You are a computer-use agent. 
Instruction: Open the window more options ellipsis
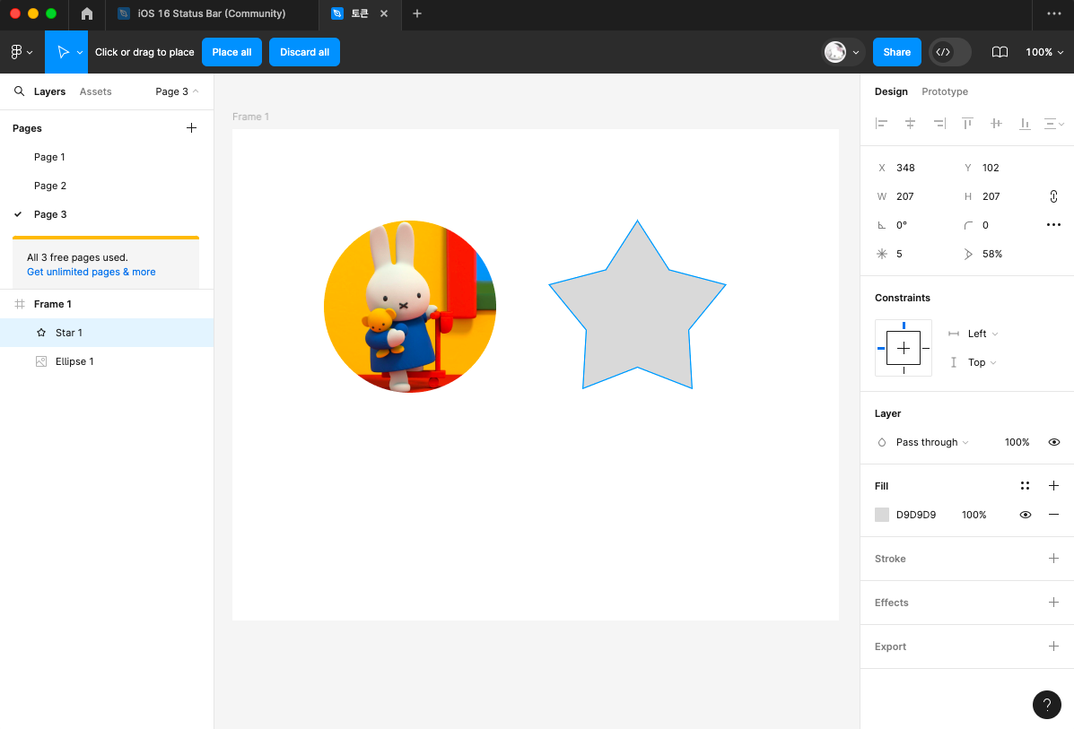tap(1053, 13)
